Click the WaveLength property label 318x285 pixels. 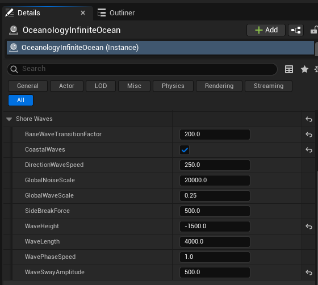point(43,241)
